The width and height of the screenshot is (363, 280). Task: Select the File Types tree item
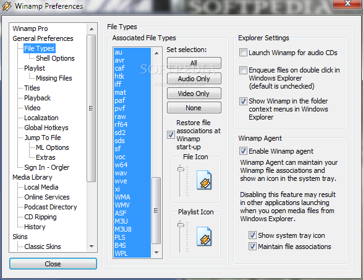point(40,48)
